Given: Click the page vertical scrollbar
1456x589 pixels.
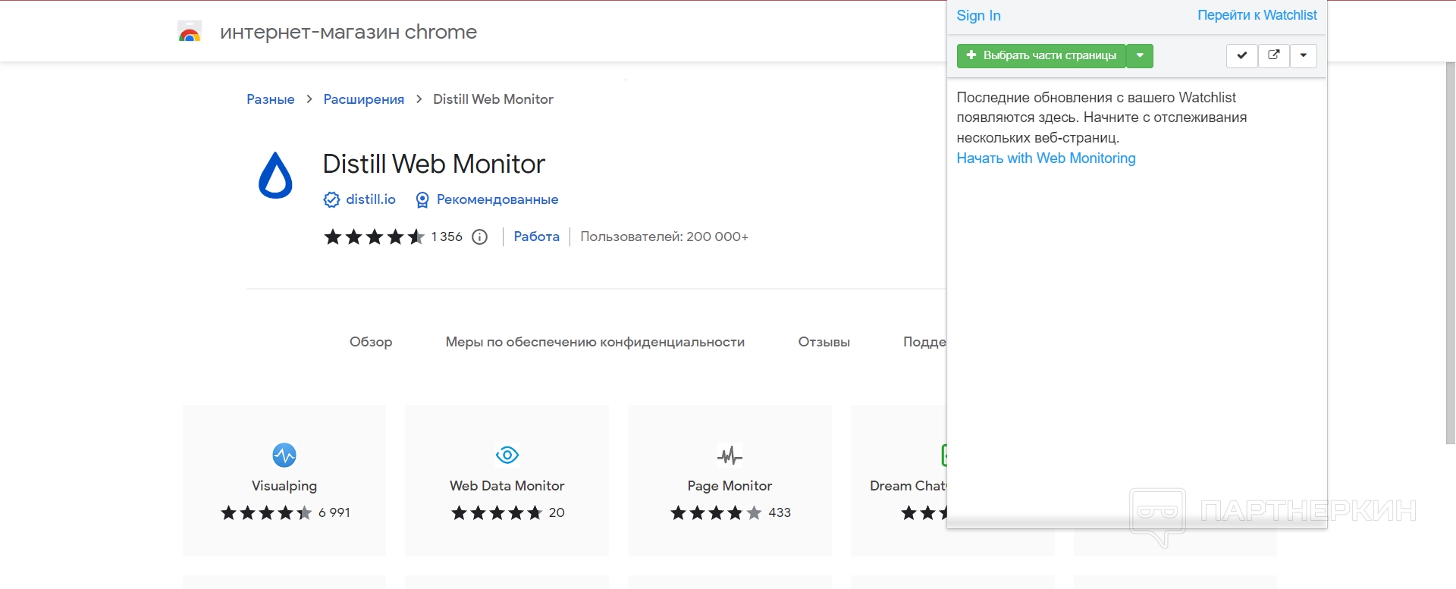Looking at the screenshot, I should pos(1450,252).
